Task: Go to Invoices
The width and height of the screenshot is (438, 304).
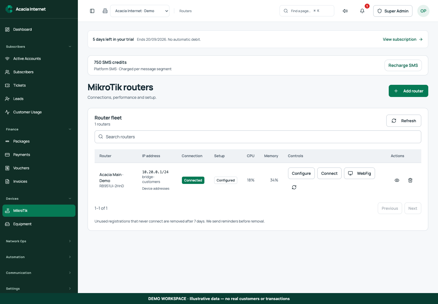Action: pos(39,181)
